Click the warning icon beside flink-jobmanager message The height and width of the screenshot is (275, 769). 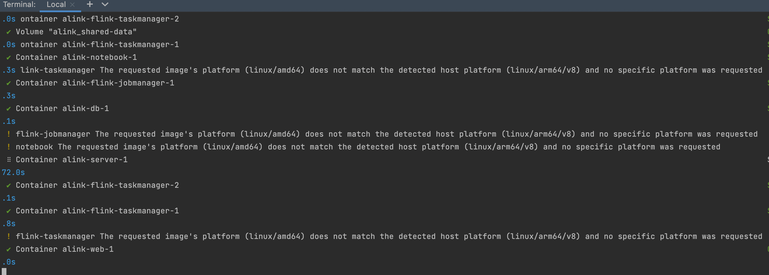click(9, 134)
